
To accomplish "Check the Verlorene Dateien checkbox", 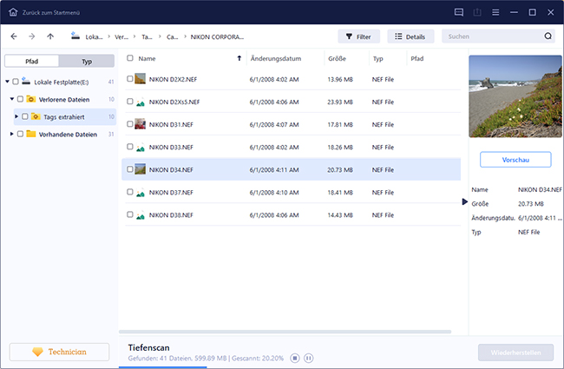I will 20,99.
